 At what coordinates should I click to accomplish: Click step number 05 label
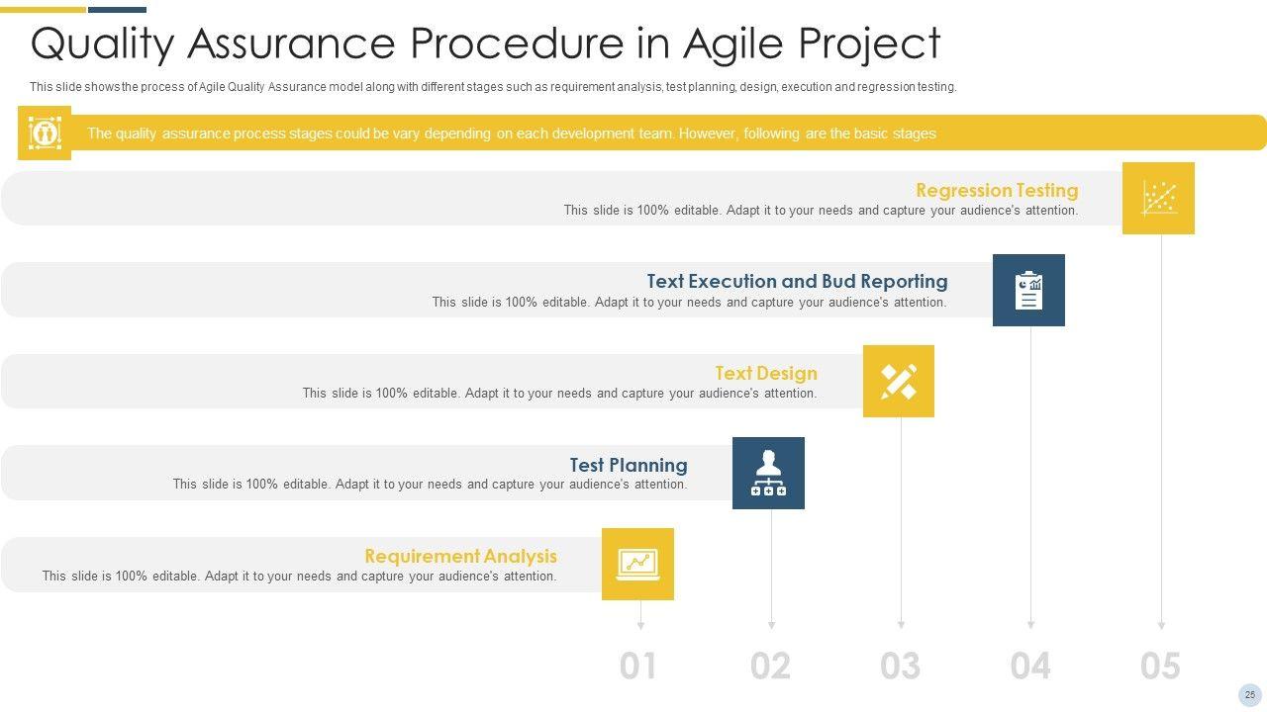point(1160,667)
